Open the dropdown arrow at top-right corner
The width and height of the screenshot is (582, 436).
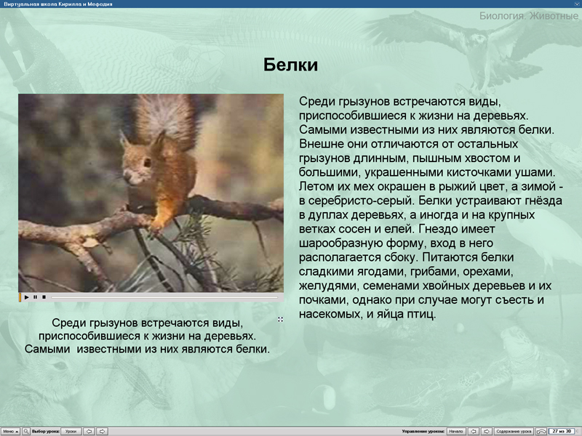point(576,4)
